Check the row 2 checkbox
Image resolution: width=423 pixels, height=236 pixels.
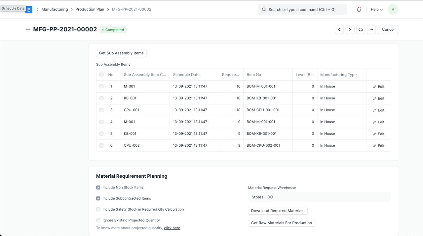click(101, 98)
